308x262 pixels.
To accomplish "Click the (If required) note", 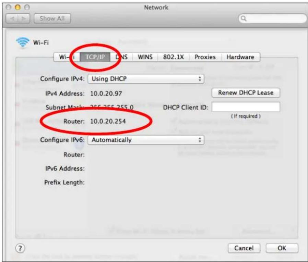I will [246, 116].
